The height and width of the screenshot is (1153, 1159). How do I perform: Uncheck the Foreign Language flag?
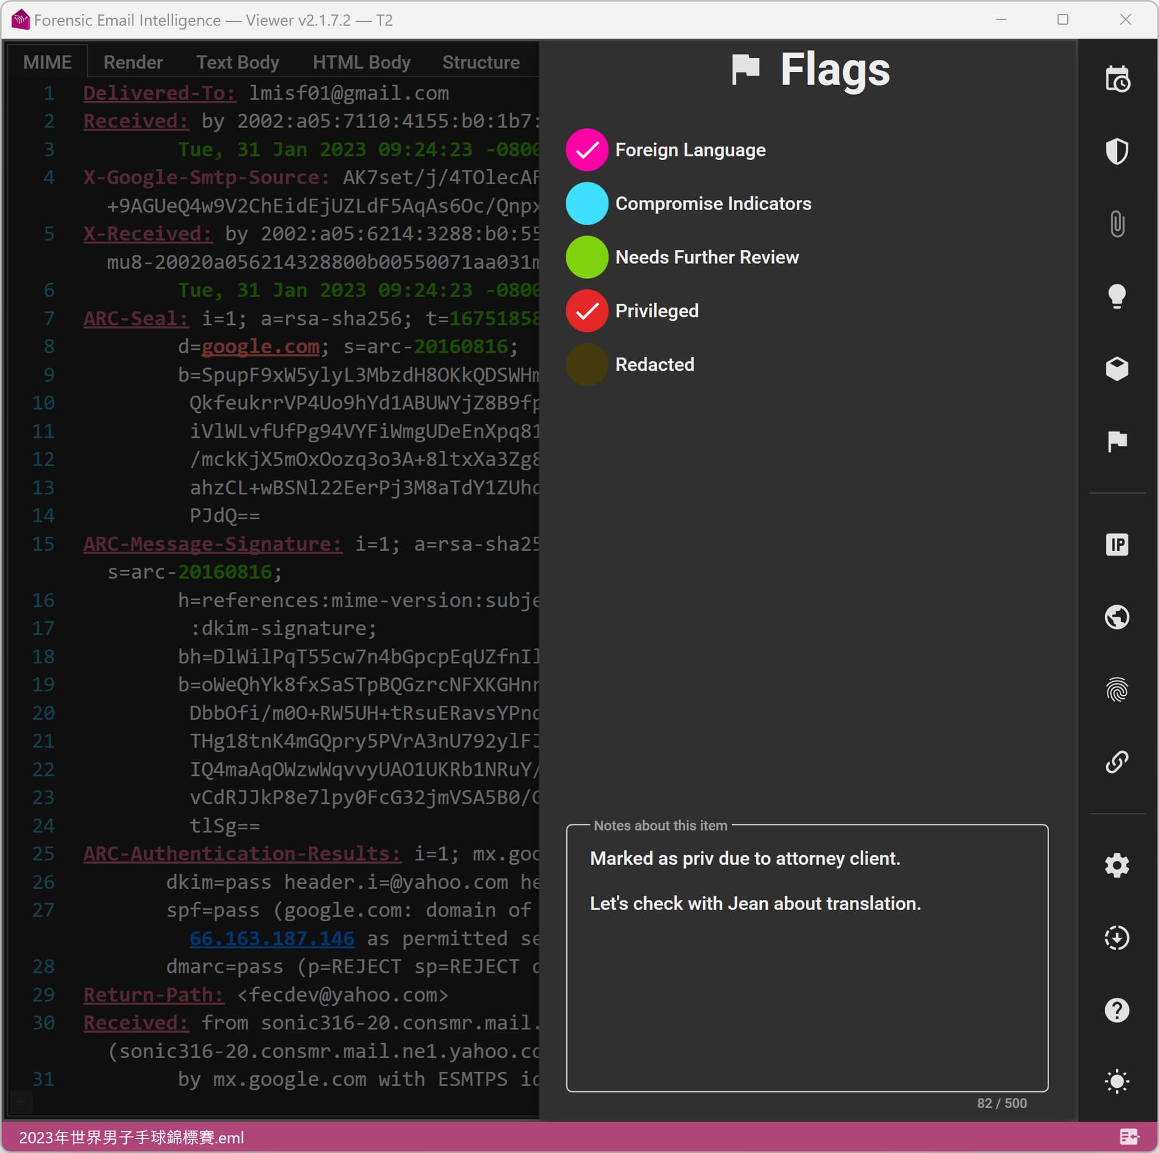(586, 150)
